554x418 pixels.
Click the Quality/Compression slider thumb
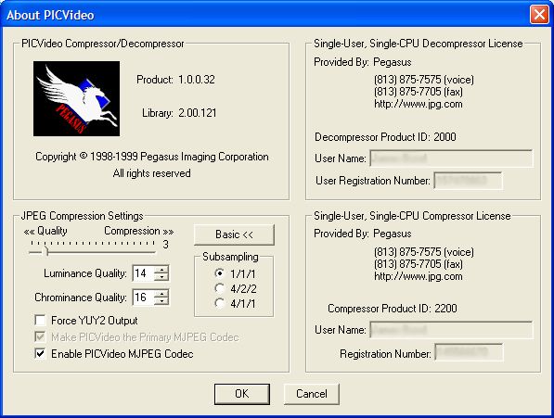[x=45, y=251]
